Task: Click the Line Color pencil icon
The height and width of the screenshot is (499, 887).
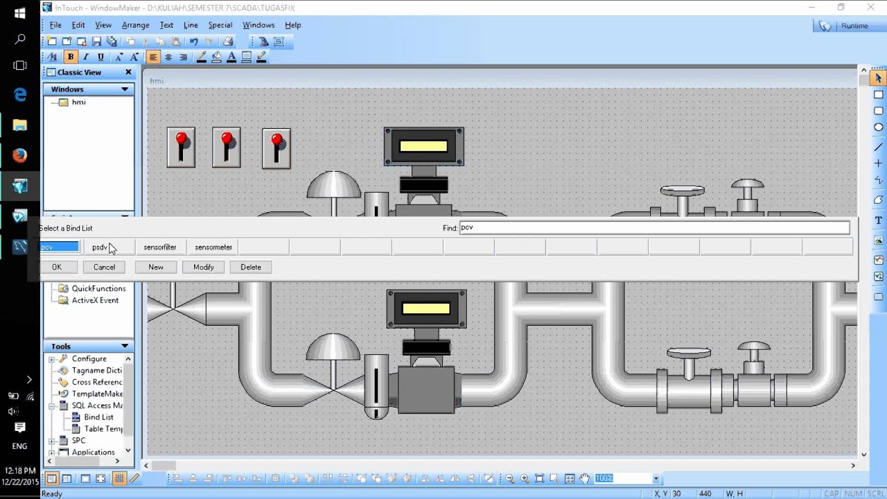Action: click(202, 57)
